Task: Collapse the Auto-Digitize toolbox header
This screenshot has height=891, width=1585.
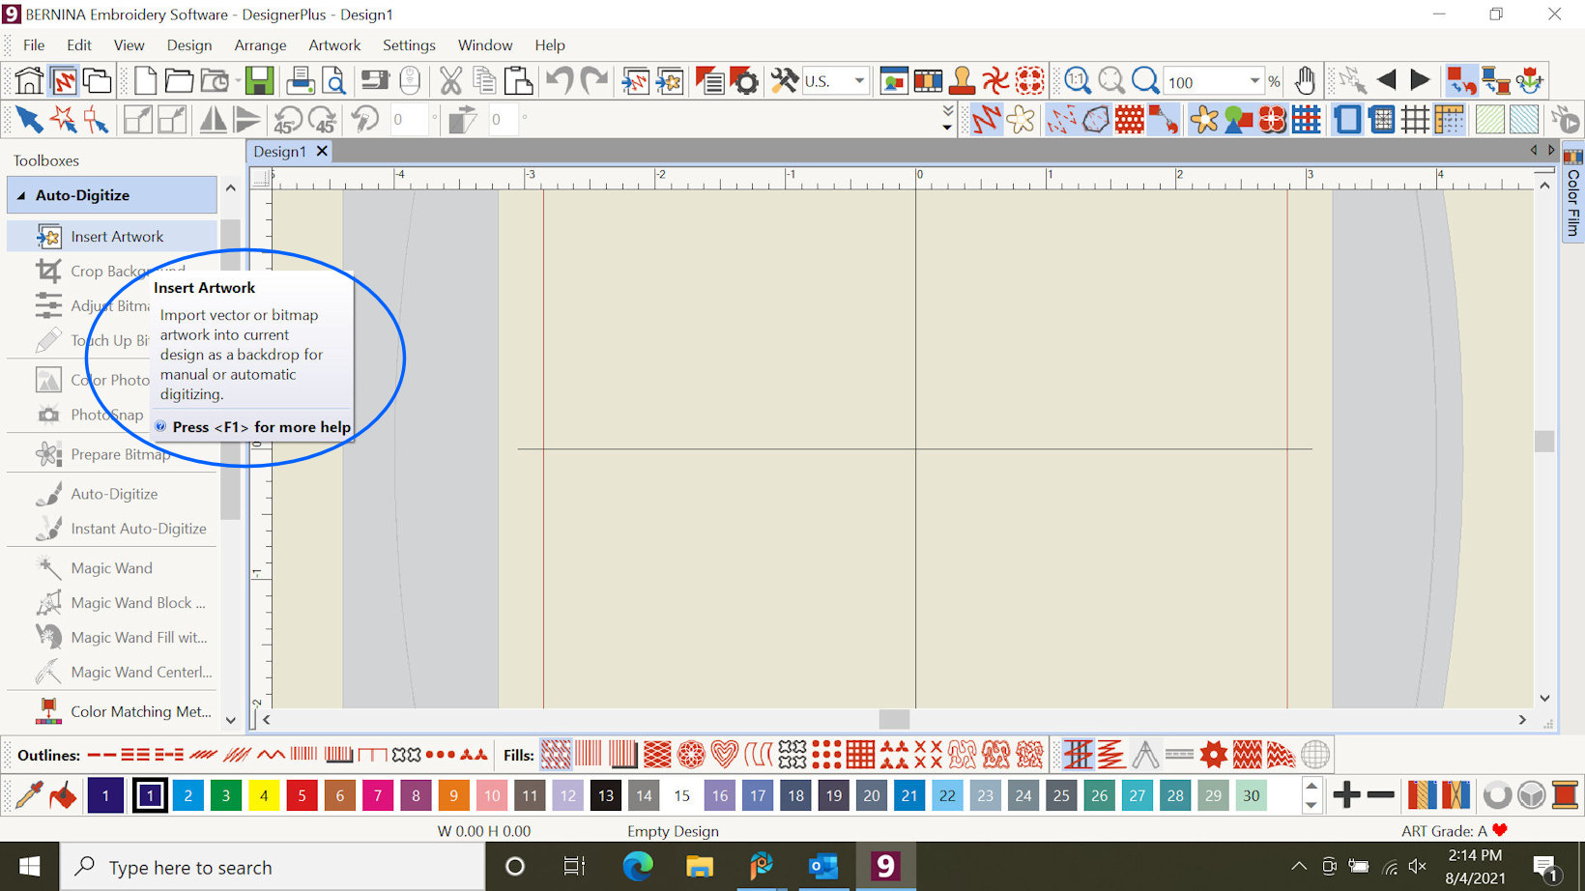Action: click(x=112, y=195)
